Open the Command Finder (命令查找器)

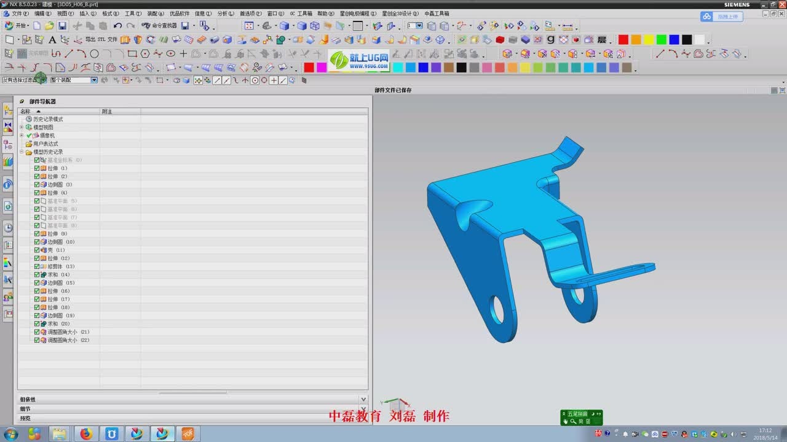coord(159,26)
